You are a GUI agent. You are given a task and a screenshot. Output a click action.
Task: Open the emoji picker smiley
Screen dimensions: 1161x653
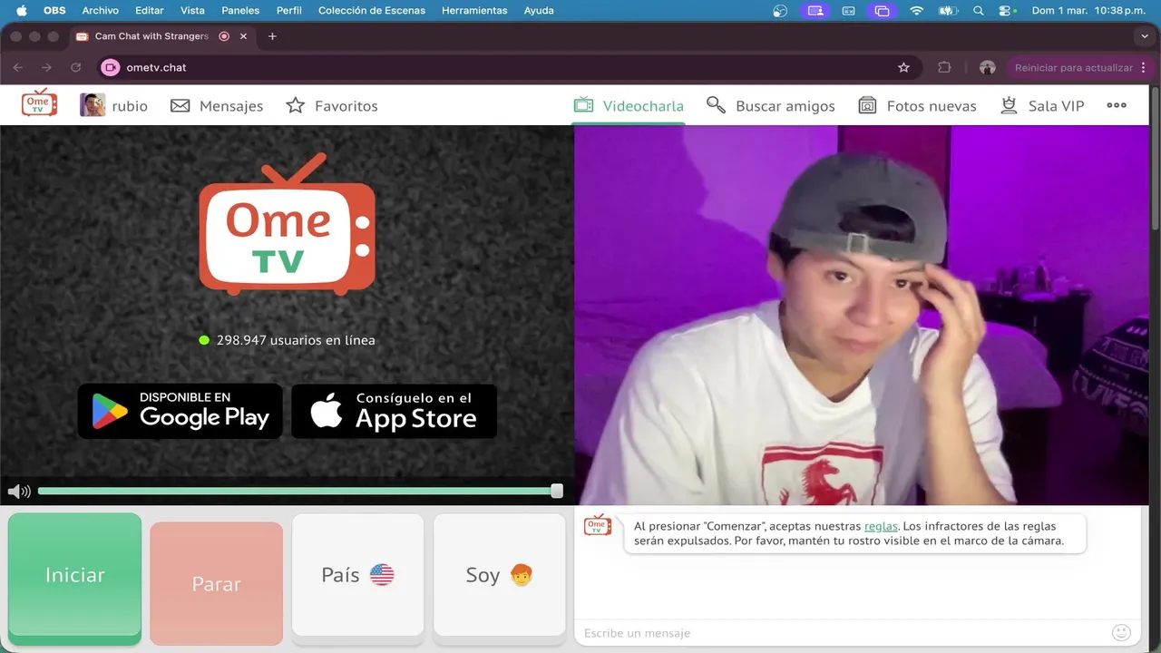[1122, 632]
